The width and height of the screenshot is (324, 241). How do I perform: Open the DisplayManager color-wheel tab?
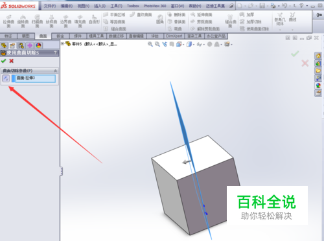[x=38, y=45]
